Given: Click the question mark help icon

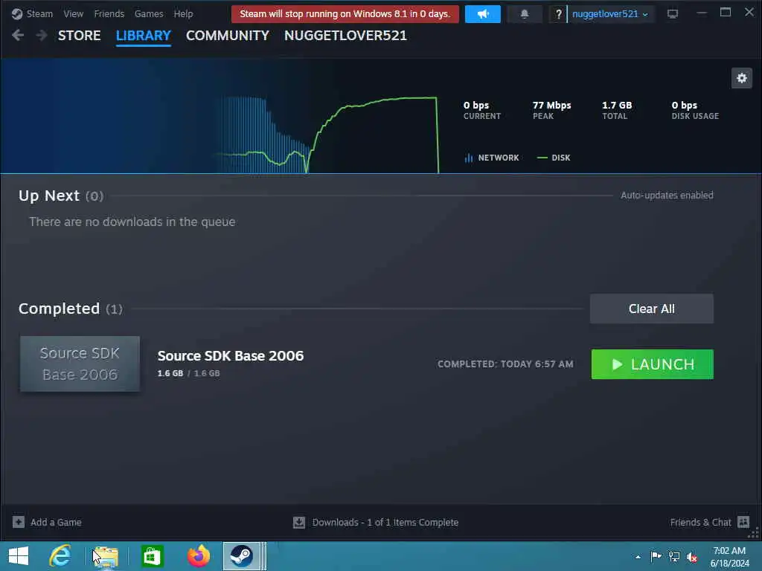Looking at the screenshot, I should [558, 13].
